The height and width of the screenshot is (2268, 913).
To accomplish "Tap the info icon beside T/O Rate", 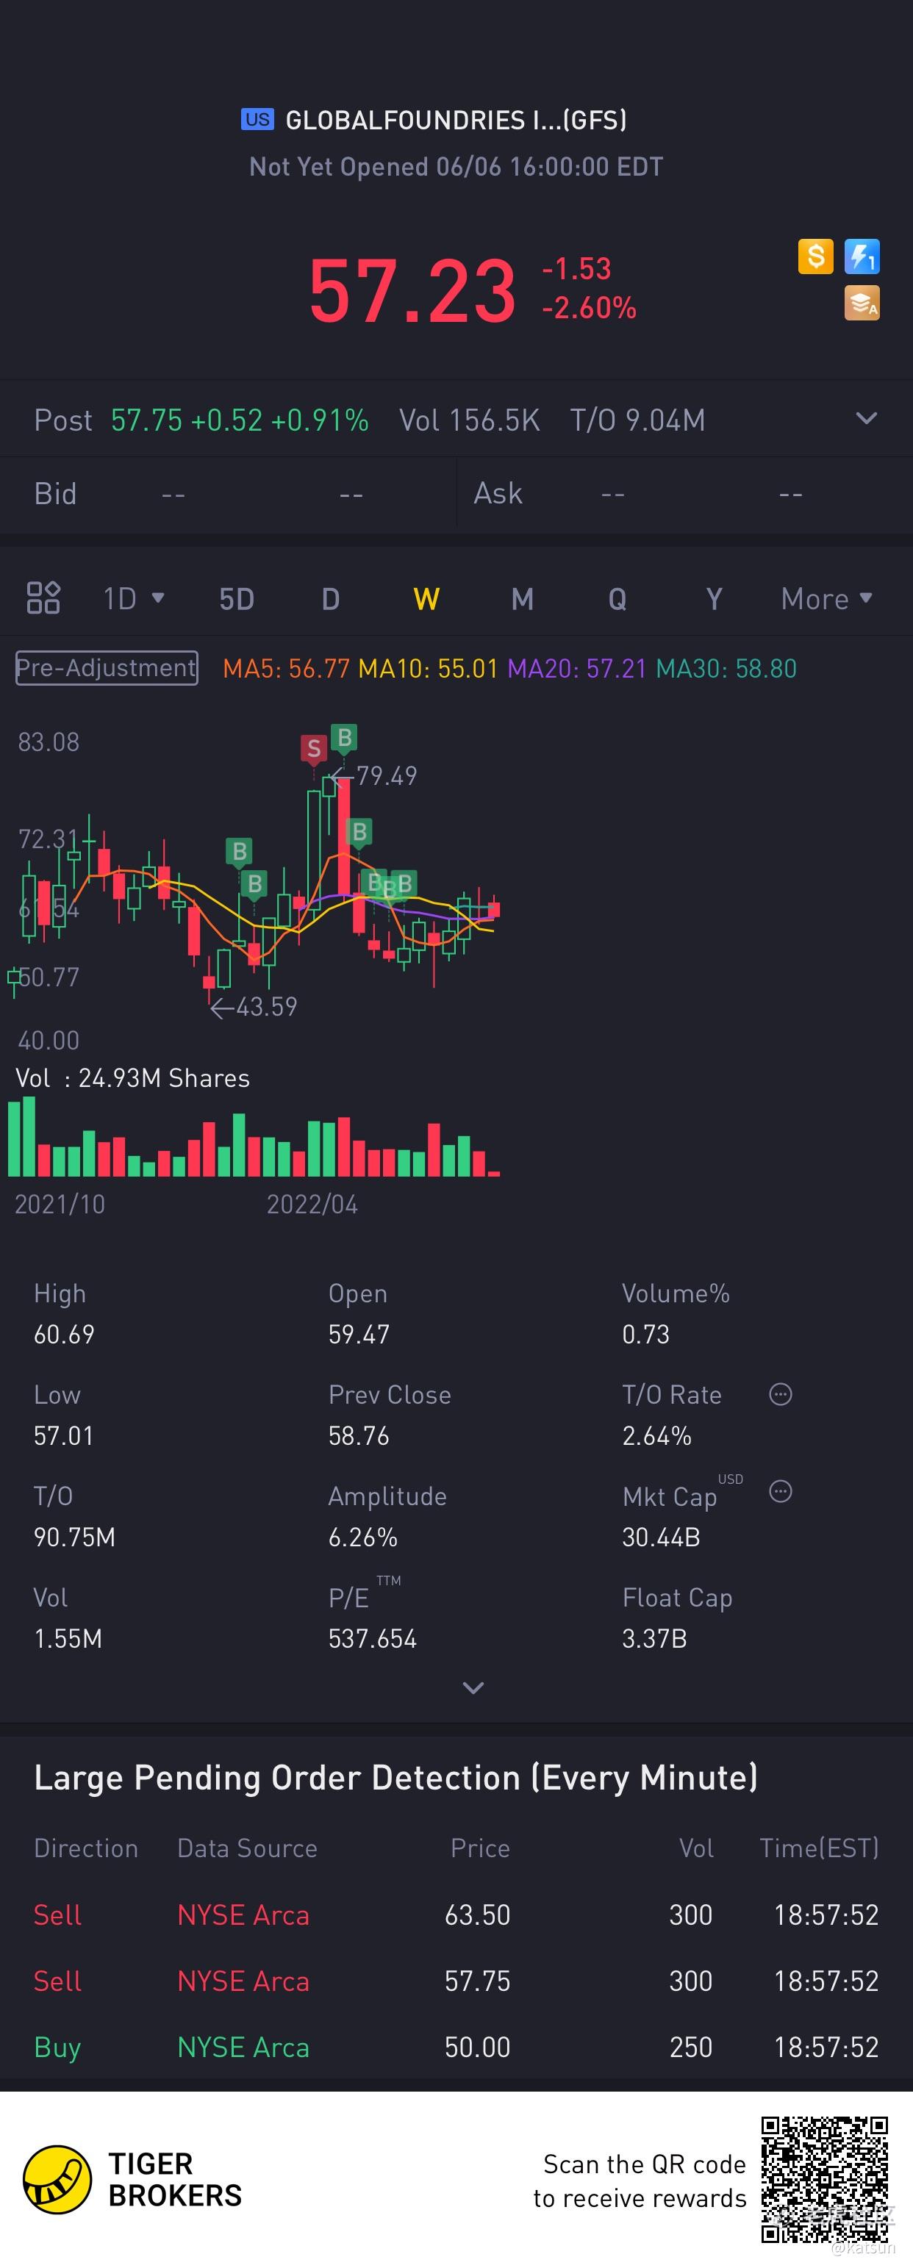I will (x=780, y=1393).
